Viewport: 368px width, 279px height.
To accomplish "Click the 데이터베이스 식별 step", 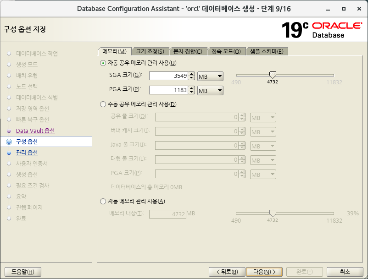I will click(x=37, y=98).
